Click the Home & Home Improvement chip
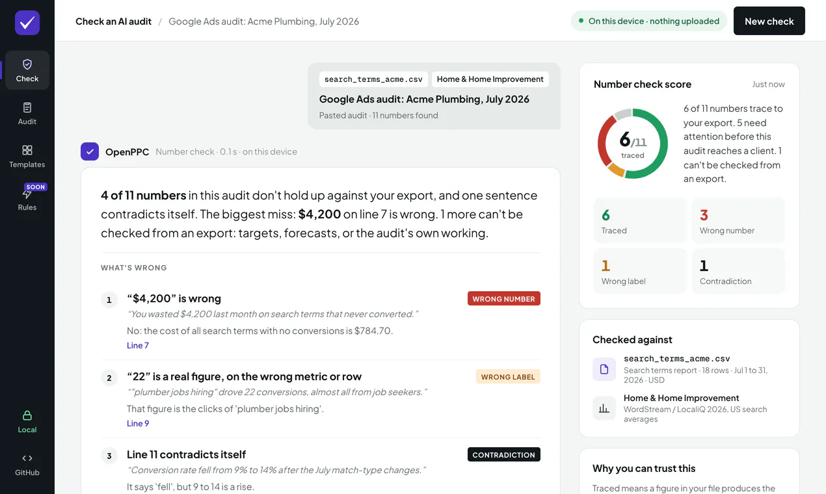Screen dimensions: 826x494 pyautogui.click(x=490, y=79)
